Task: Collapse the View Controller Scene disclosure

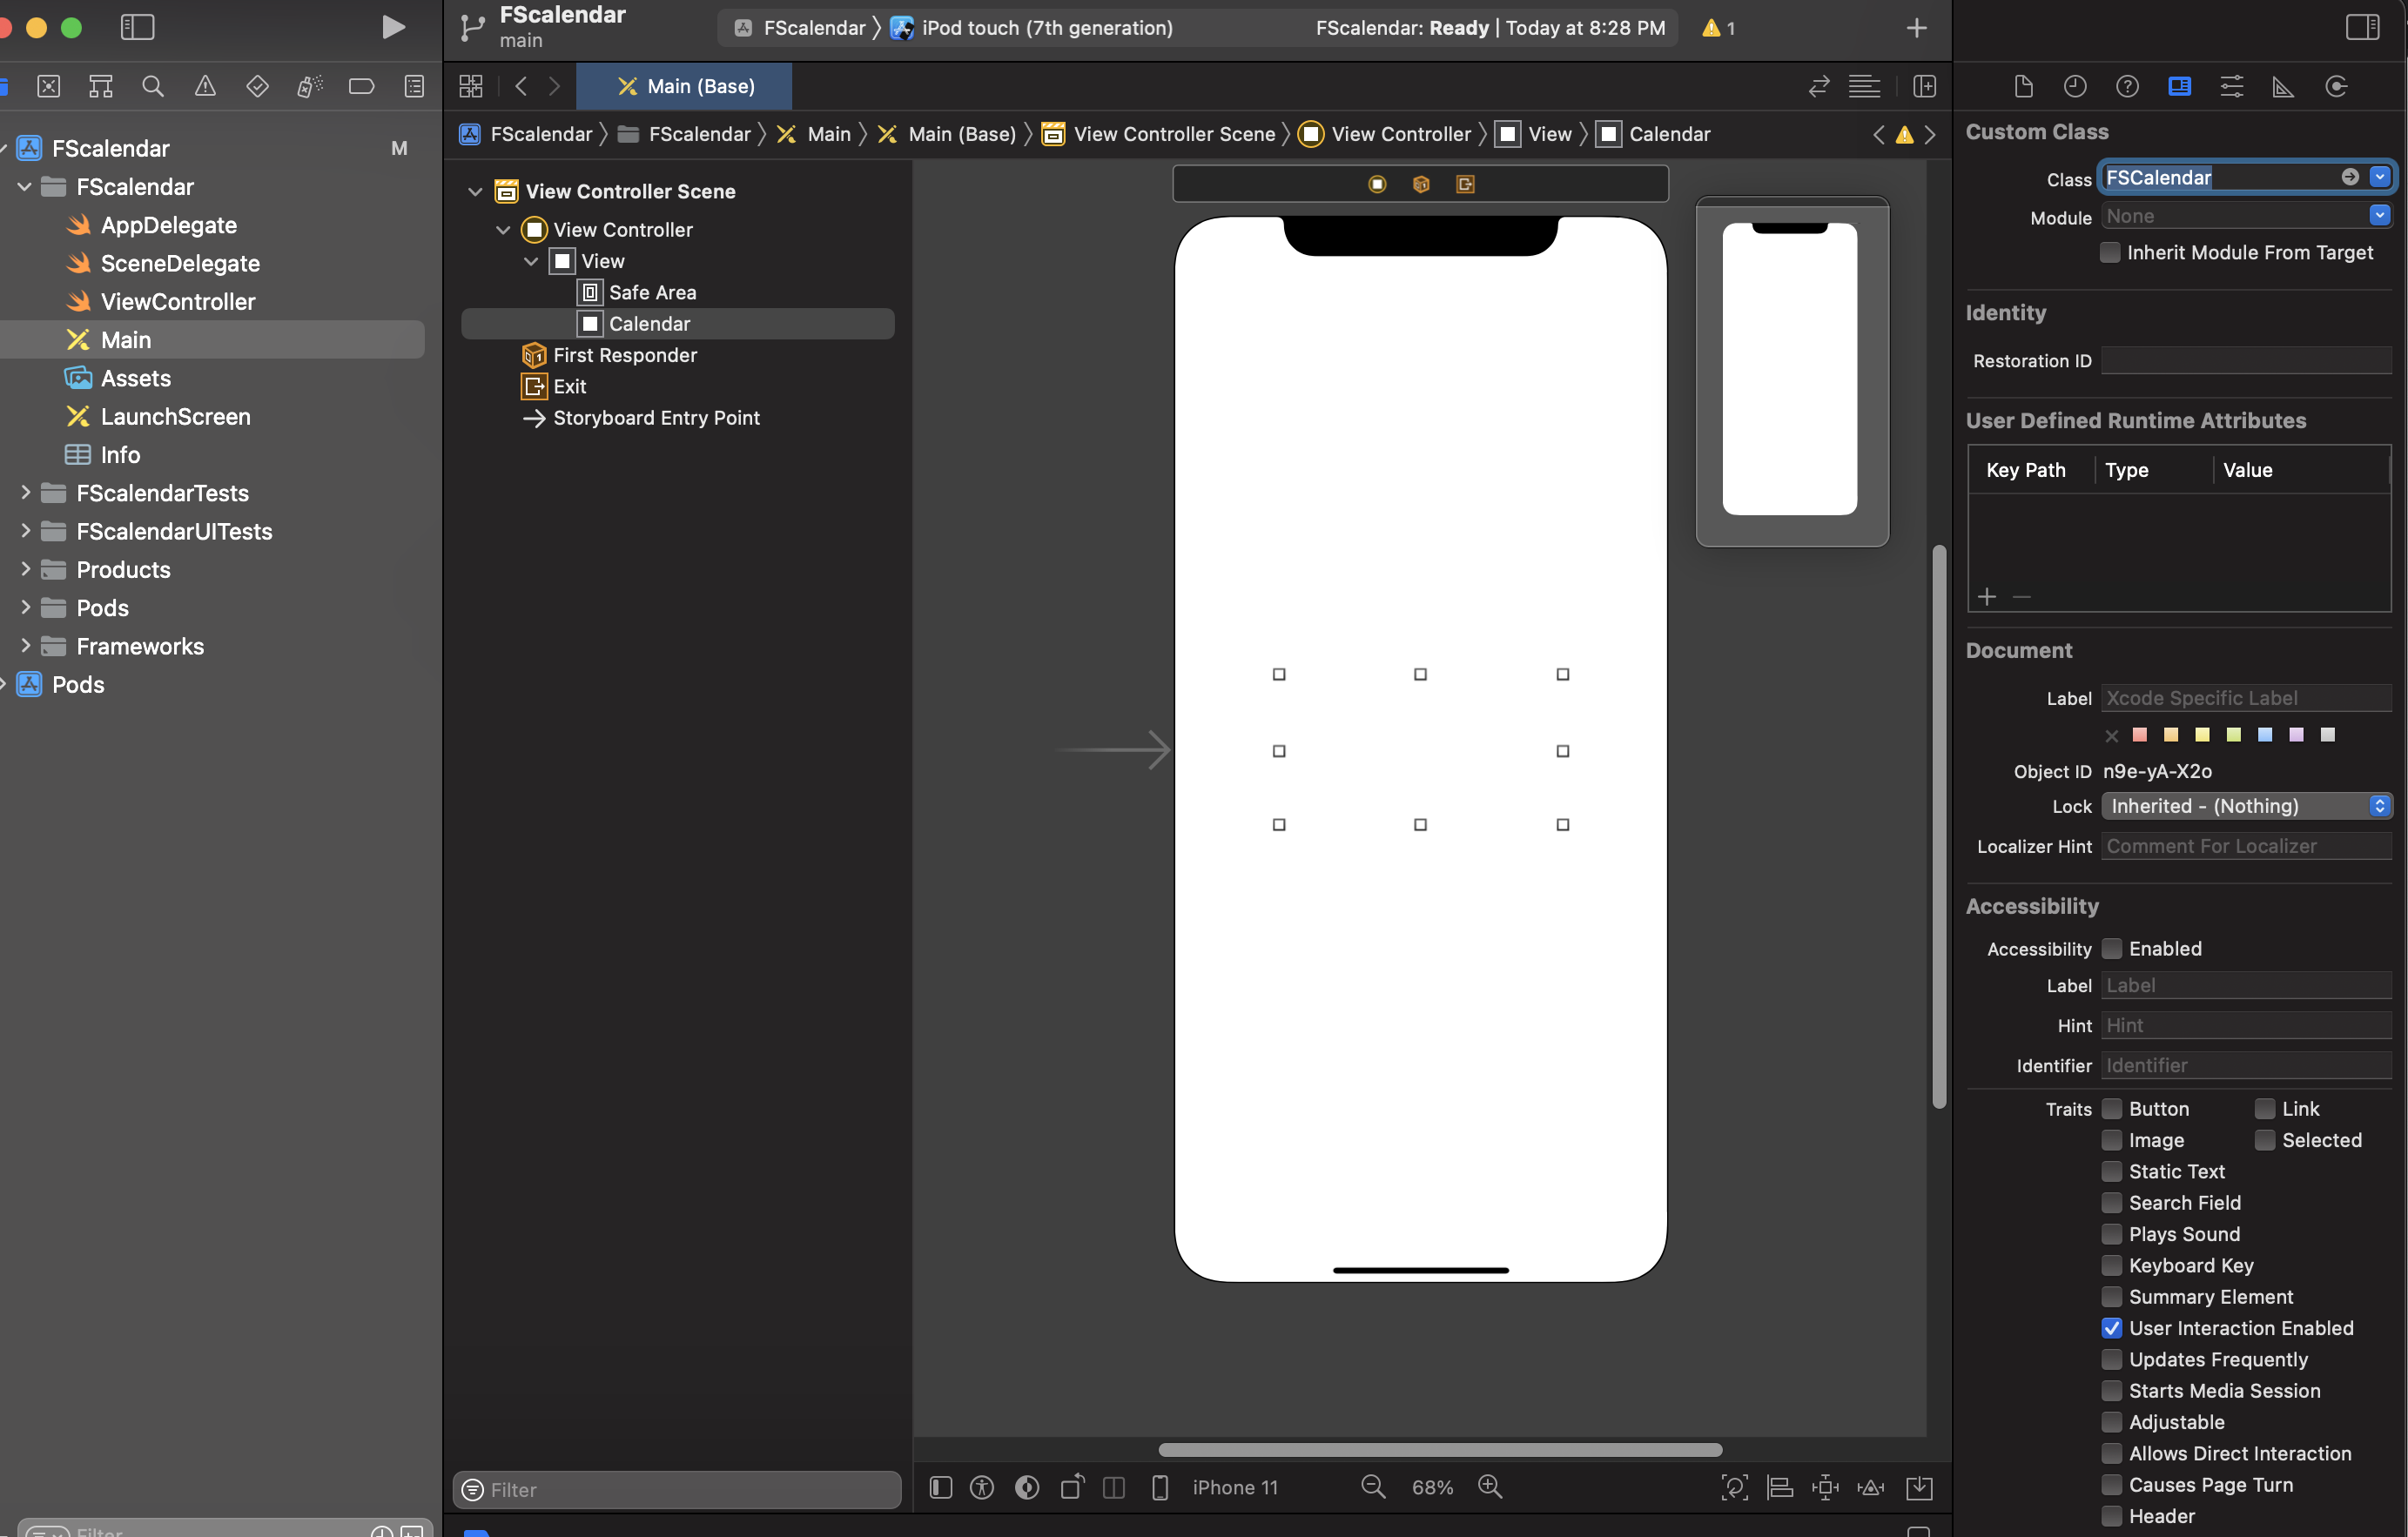Action: [476, 191]
